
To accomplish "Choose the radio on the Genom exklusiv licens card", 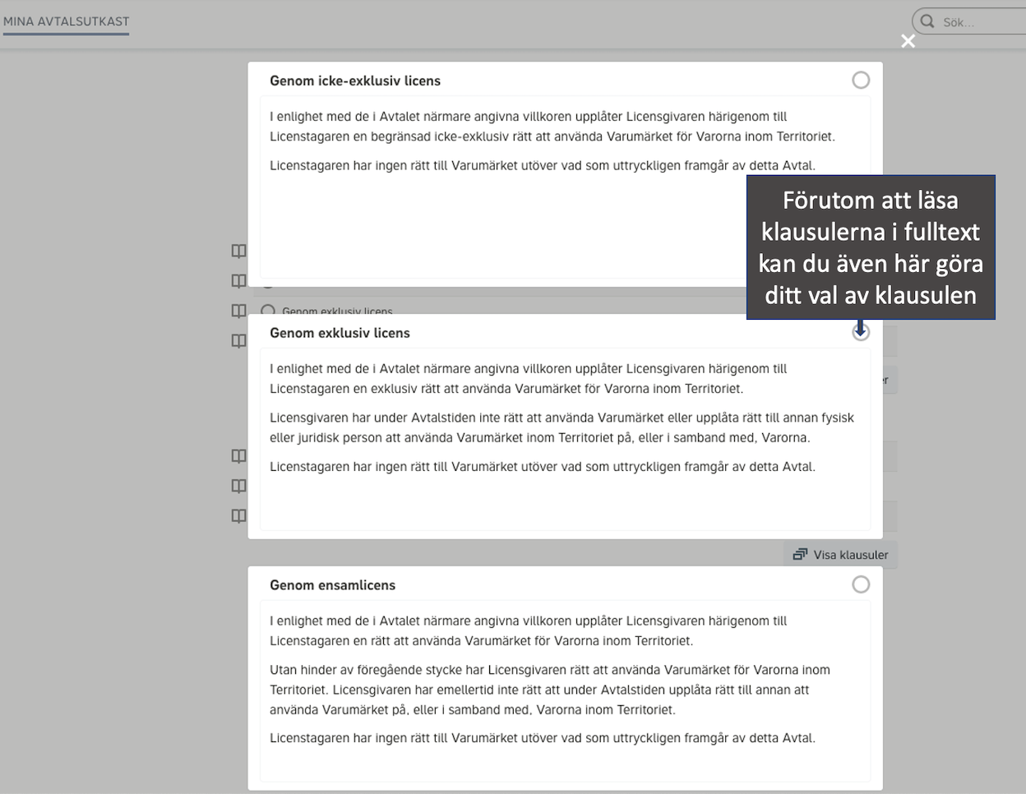I will coord(861,332).
